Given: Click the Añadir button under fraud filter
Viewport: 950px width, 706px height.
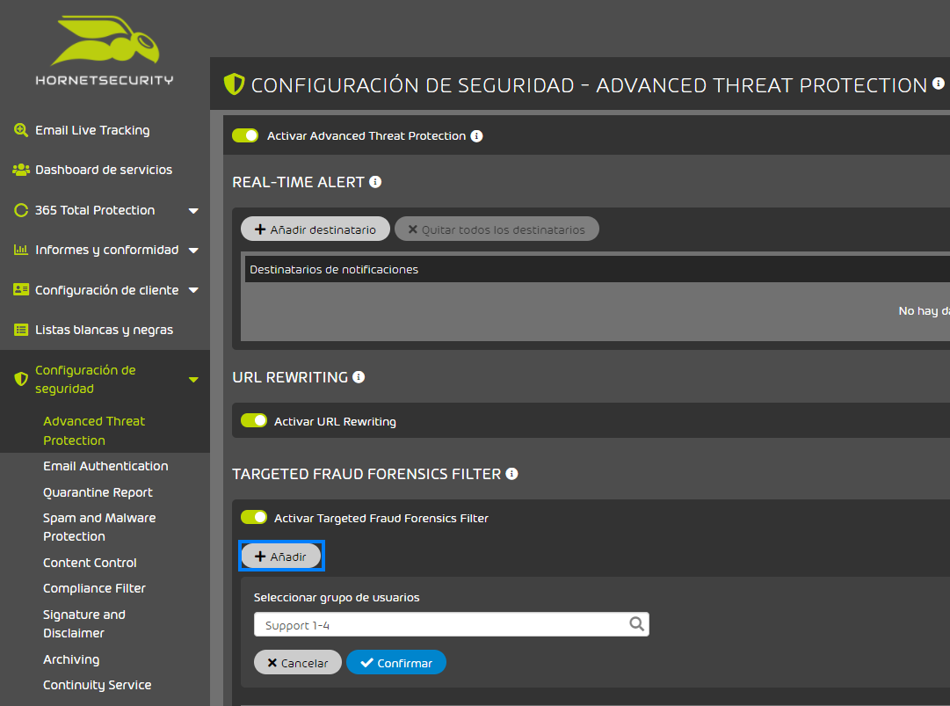Looking at the screenshot, I should pyautogui.click(x=281, y=557).
